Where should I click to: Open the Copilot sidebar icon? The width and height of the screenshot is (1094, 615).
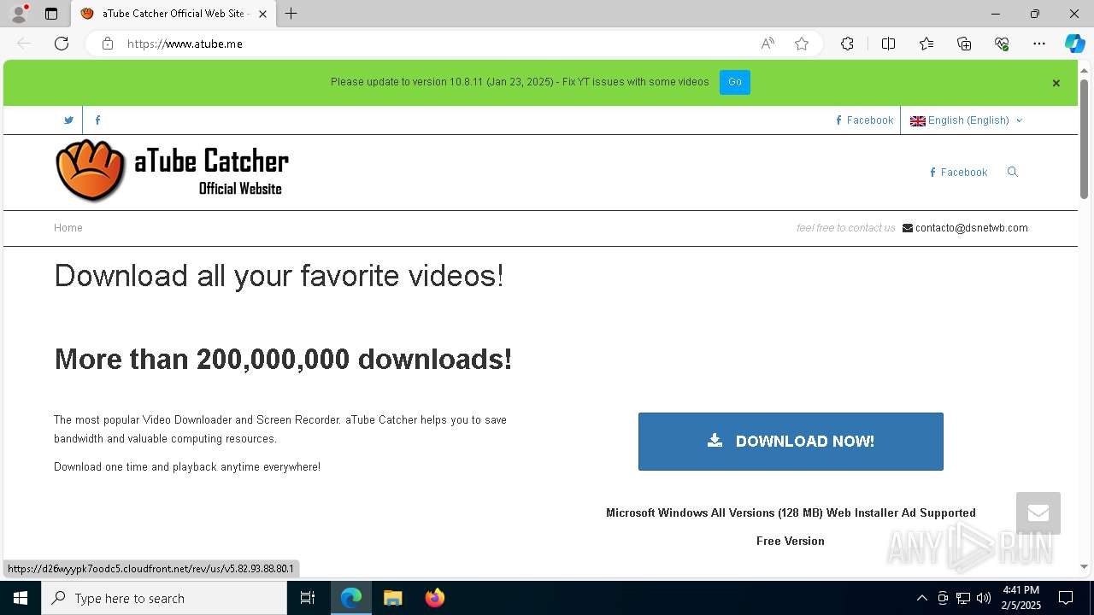pyautogui.click(x=1074, y=44)
